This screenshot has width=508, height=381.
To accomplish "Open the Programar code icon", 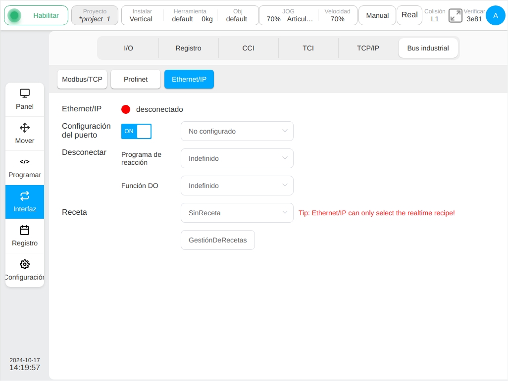I will [x=25, y=161].
